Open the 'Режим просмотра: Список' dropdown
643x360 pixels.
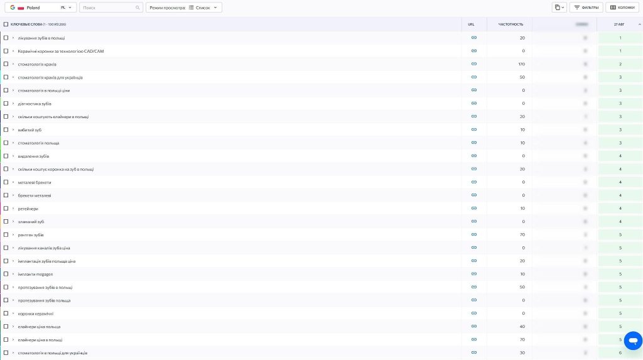(183, 8)
